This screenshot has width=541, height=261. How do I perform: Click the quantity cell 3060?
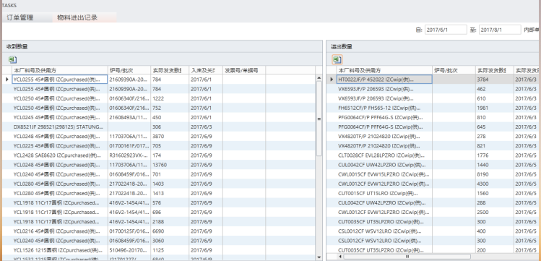point(170,241)
